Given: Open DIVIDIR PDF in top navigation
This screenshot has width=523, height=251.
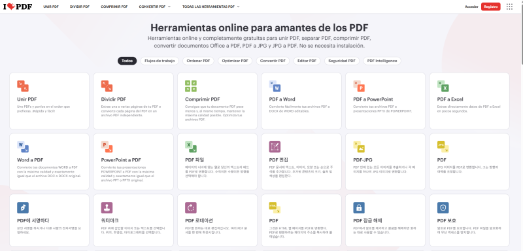Looking at the screenshot, I should tap(79, 7).
